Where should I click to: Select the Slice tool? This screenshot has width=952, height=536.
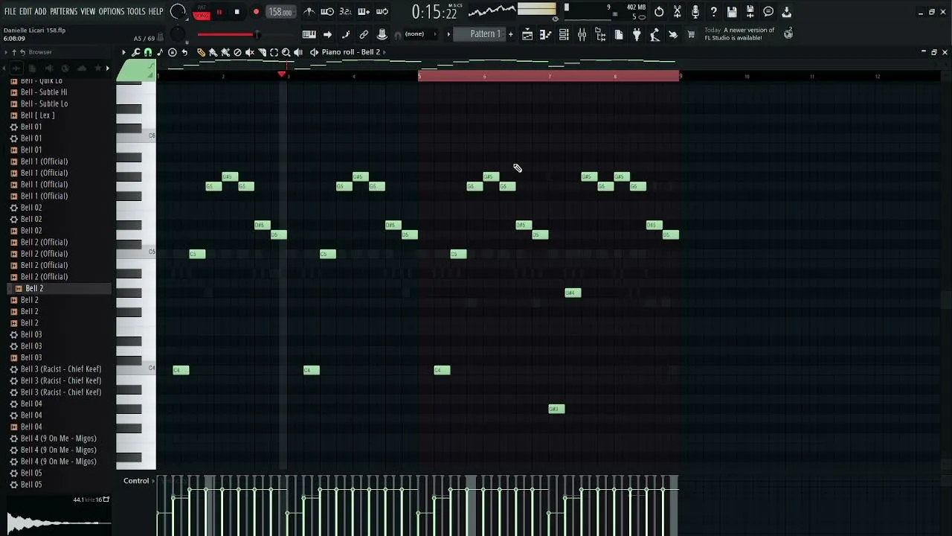262,52
